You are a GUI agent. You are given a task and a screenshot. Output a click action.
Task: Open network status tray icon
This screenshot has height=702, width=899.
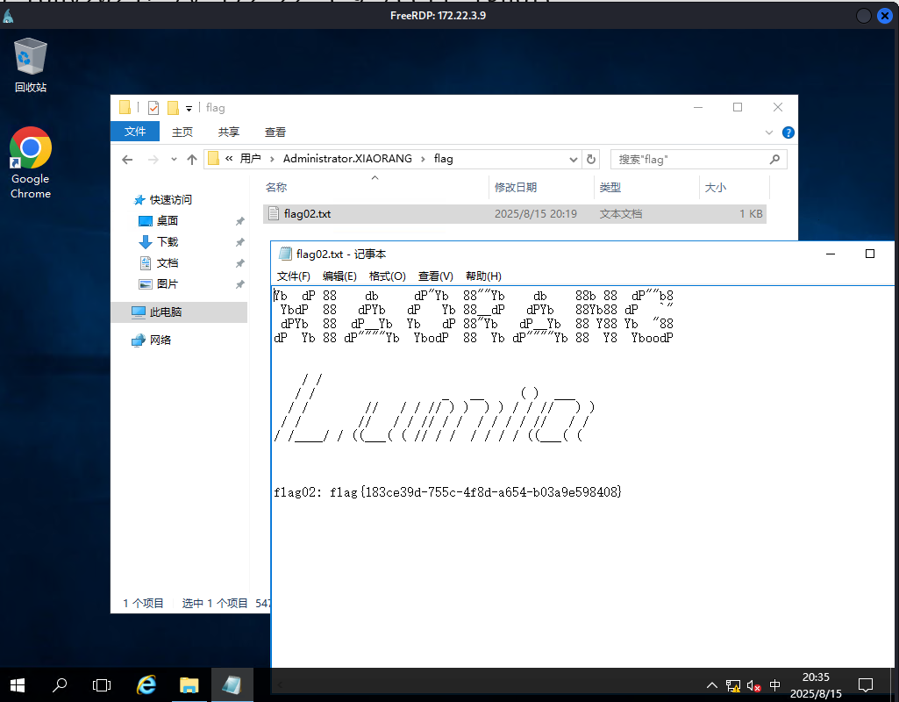click(732, 685)
